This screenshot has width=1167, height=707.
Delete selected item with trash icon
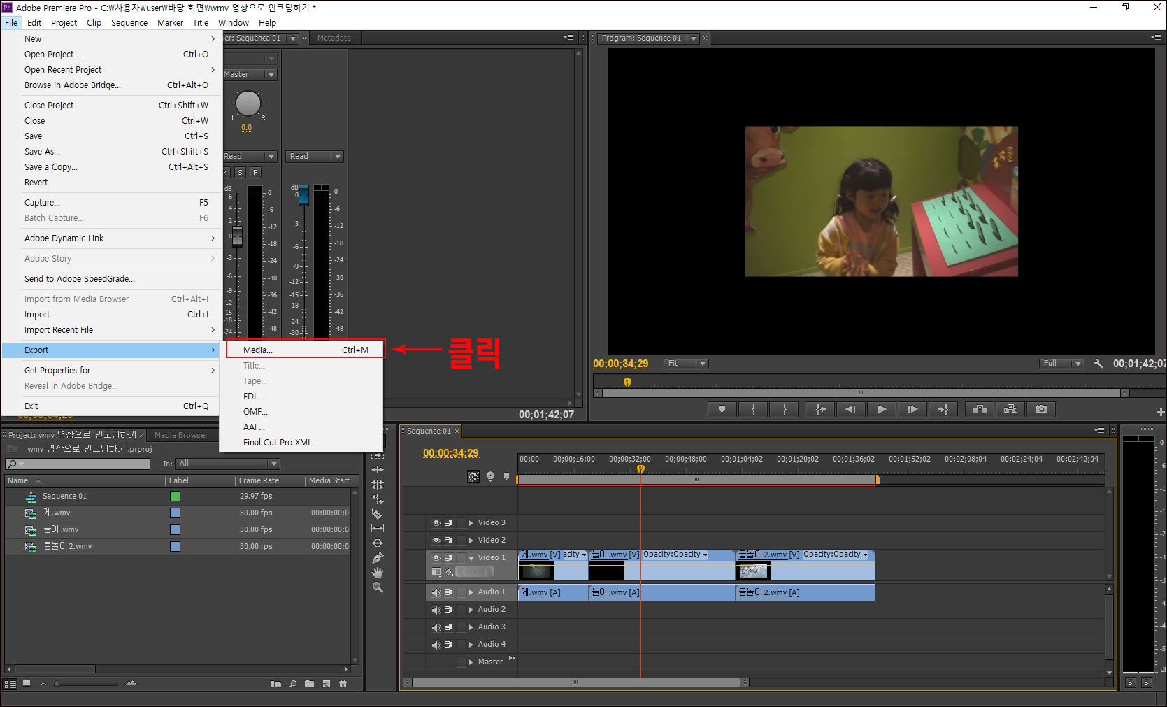[x=343, y=684]
